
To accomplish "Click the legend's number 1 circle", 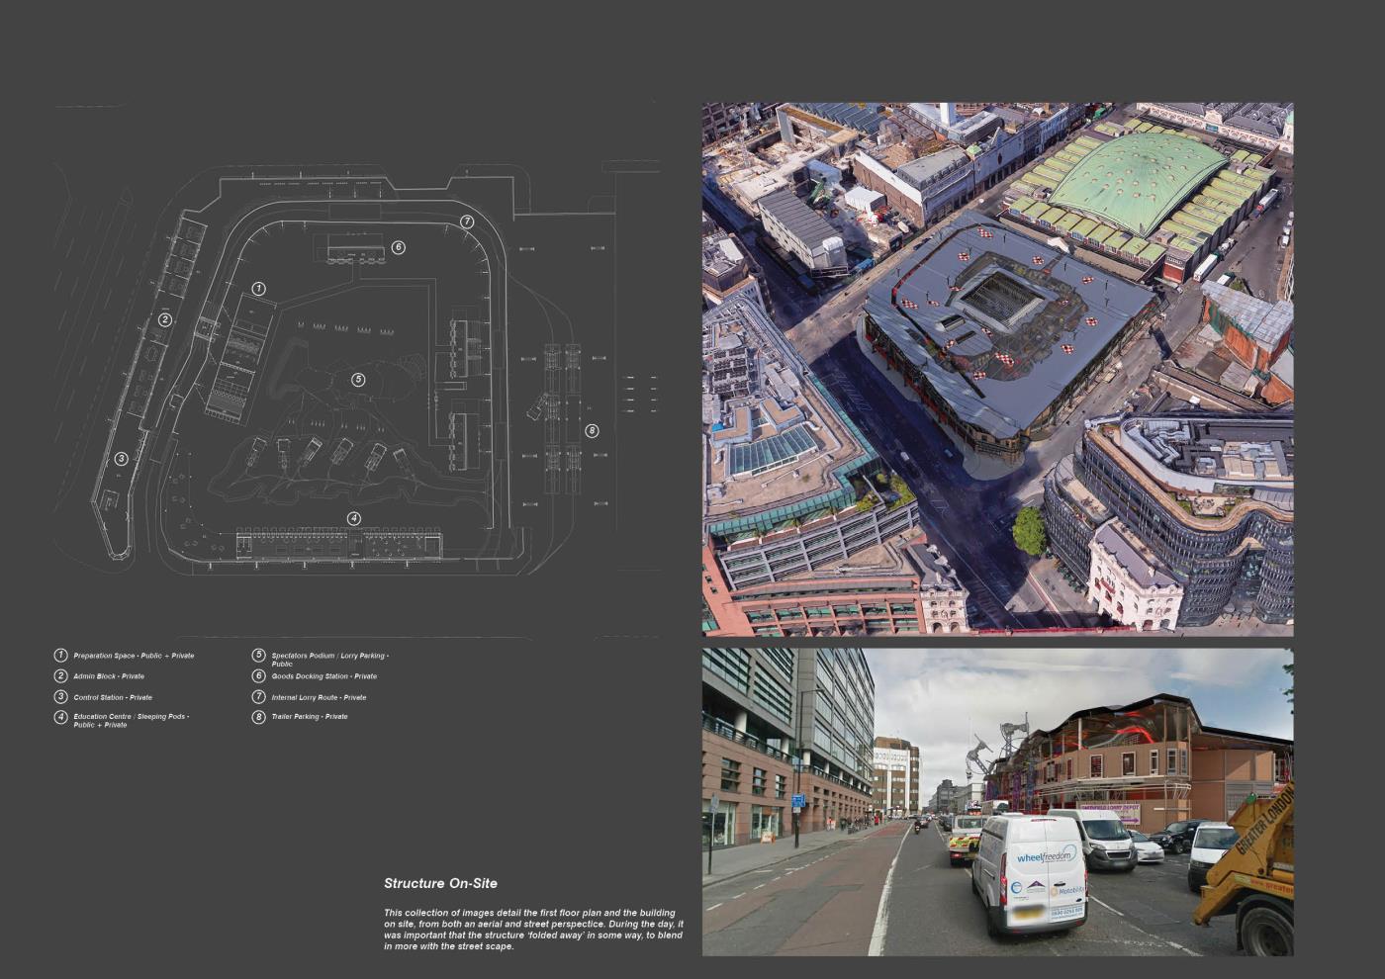I will pos(60,656).
